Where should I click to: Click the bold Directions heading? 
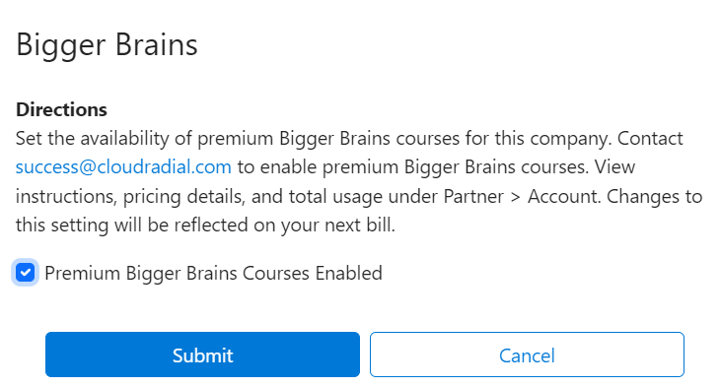[x=61, y=109]
